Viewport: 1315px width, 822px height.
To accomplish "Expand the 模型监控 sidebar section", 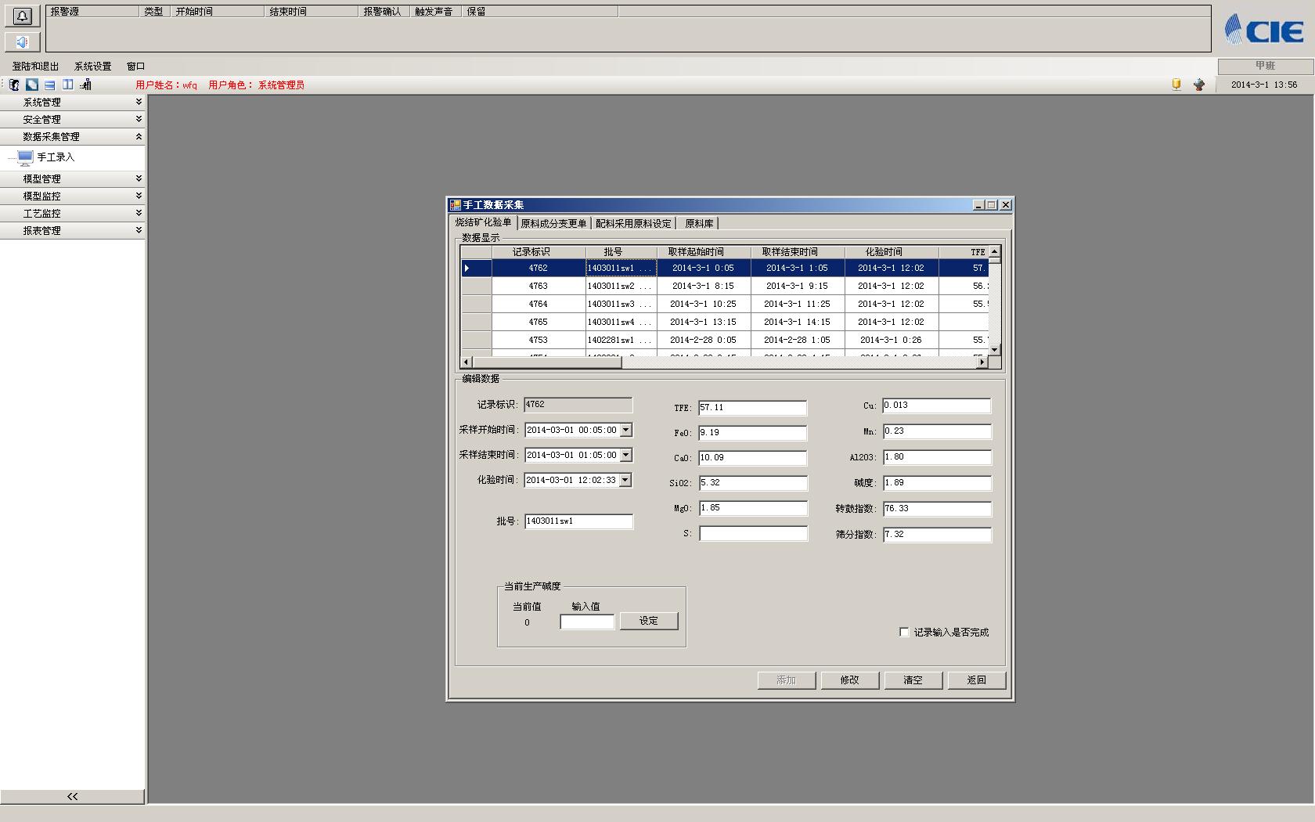I will tap(72, 196).
